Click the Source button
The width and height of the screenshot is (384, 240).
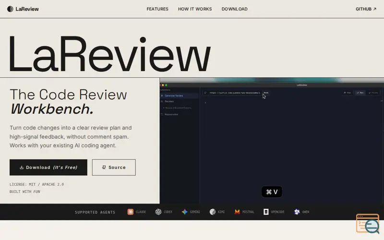click(x=114, y=168)
